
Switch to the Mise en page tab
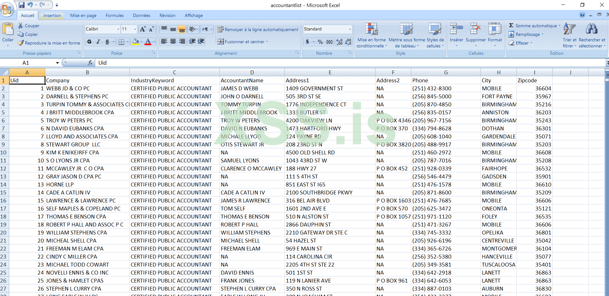pos(83,15)
